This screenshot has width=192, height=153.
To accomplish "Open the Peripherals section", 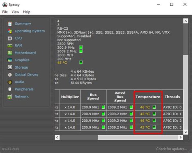I will [24, 89].
